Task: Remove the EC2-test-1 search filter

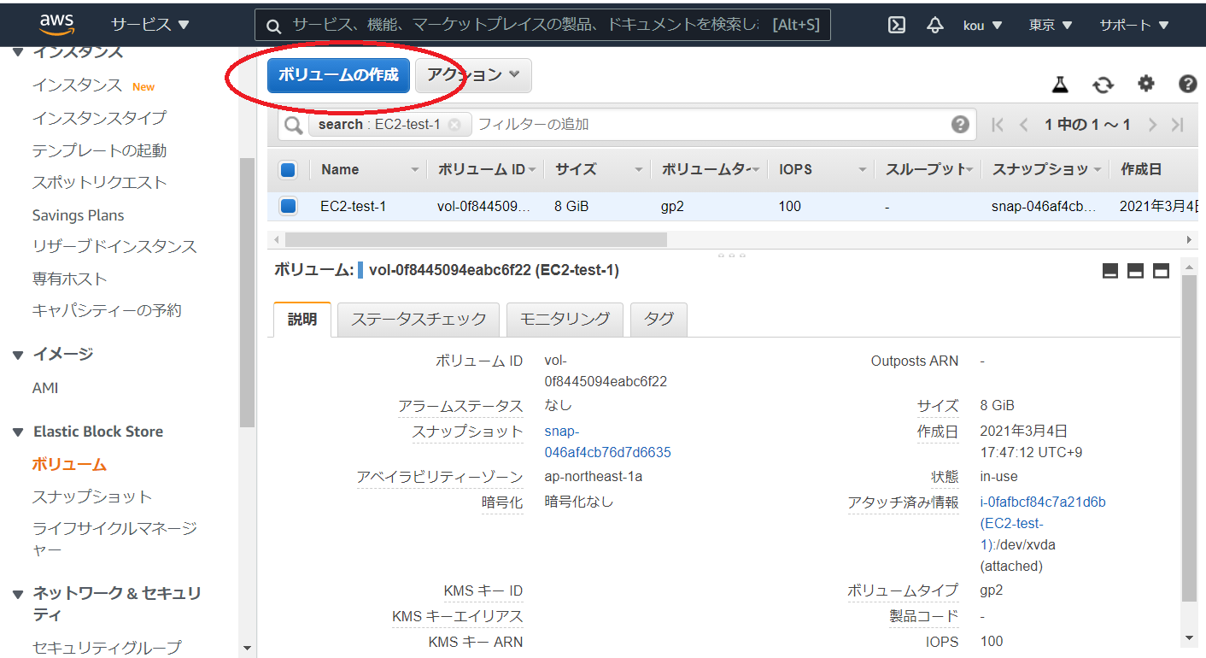Action: click(454, 125)
